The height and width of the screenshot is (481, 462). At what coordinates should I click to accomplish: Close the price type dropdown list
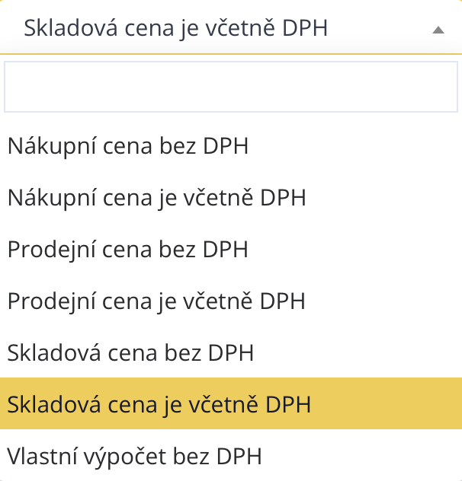438,30
